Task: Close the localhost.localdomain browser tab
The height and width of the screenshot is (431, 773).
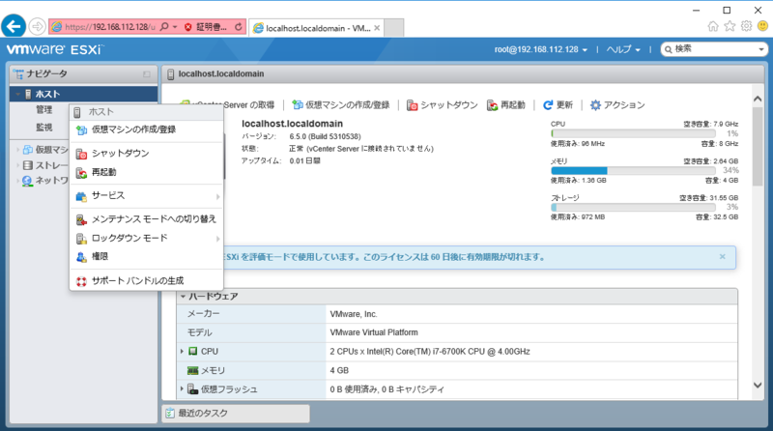Action: click(377, 28)
